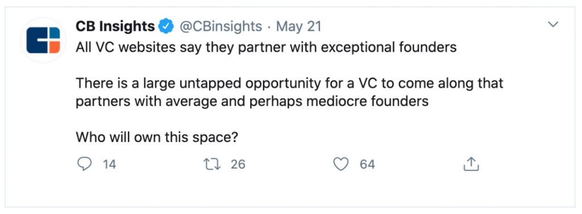Click the line mentioning mediocre founders
This screenshot has height=214, width=582.
252,101
